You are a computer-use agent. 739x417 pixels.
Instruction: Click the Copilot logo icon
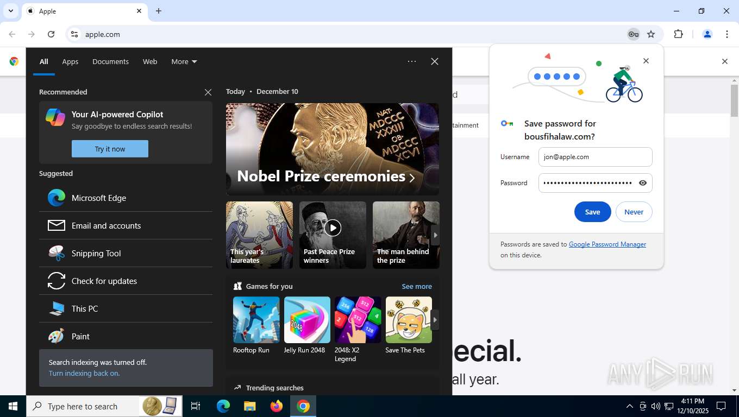click(x=55, y=117)
